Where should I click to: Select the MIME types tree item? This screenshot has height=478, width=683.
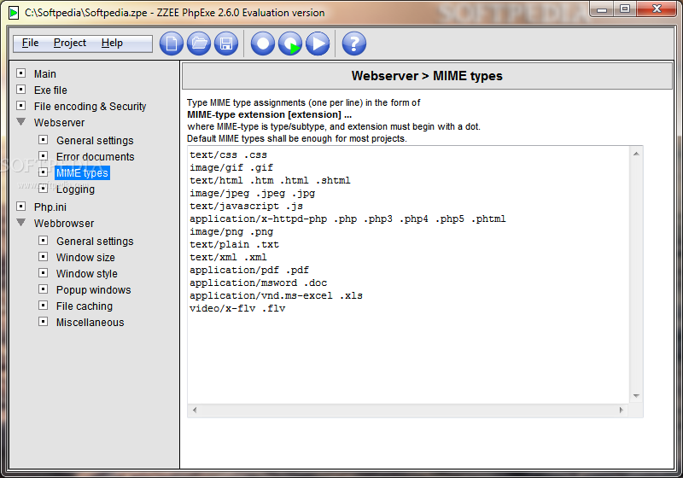click(x=82, y=172)
